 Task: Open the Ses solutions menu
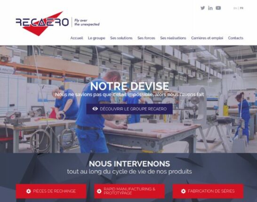pyautogui.click(x=121, y=38)
